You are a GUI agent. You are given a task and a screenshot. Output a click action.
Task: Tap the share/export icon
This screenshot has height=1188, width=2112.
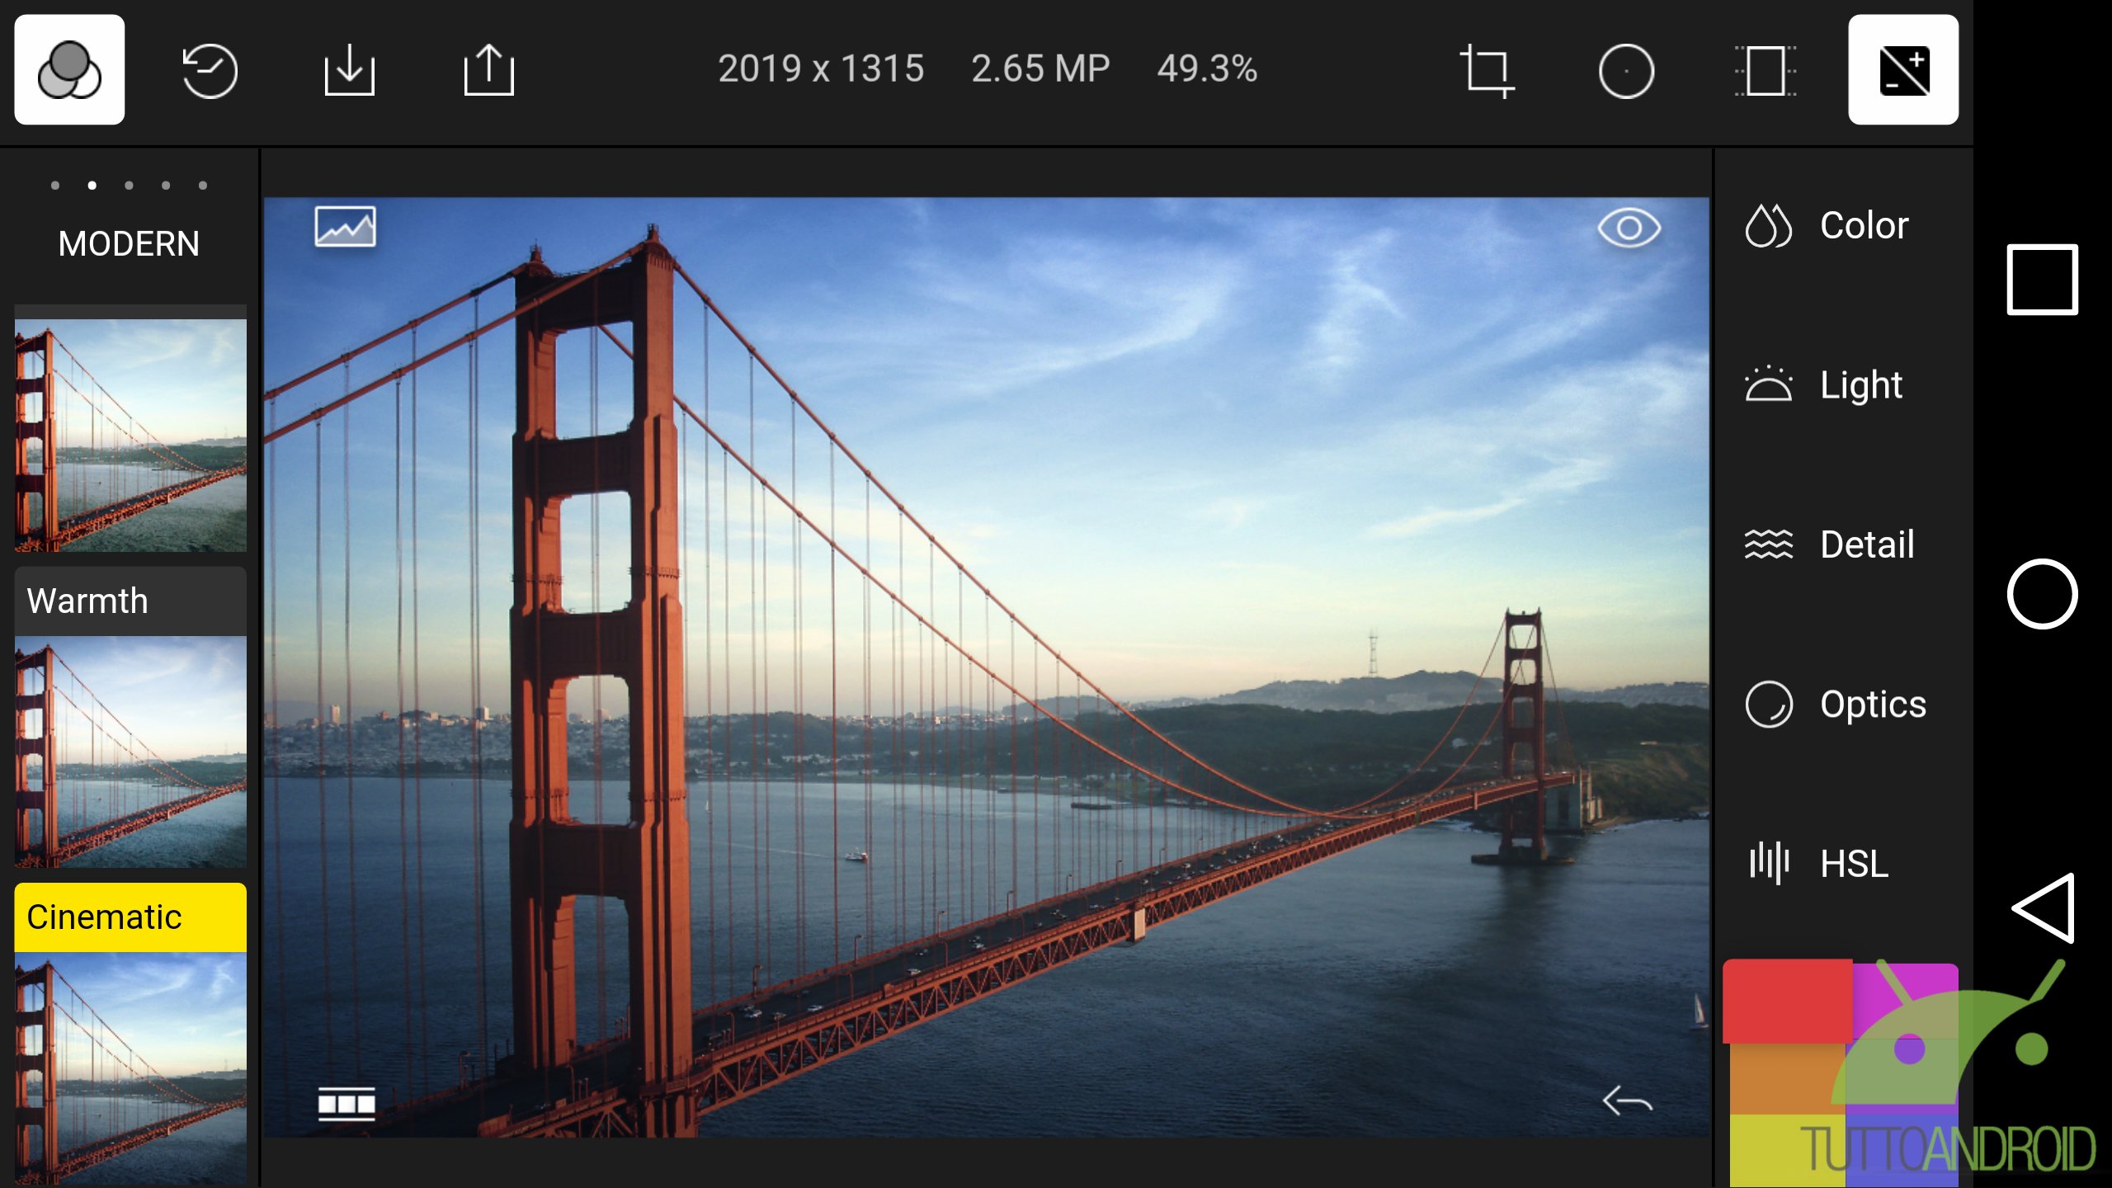click(488, 69)
